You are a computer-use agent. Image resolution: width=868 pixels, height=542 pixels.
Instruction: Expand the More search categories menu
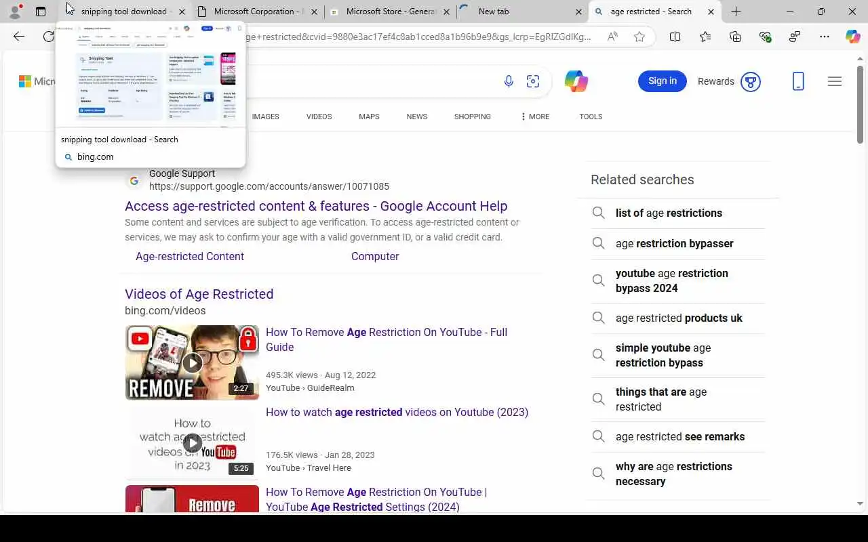pyautogui.click(x=535, y=117)
